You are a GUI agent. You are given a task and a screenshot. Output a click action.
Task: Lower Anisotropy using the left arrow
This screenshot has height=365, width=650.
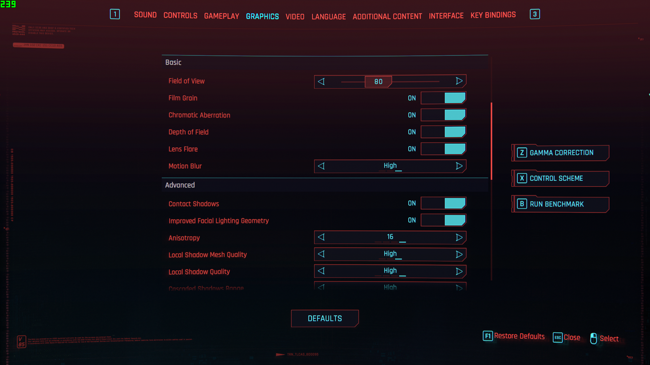tap(321, 237)
